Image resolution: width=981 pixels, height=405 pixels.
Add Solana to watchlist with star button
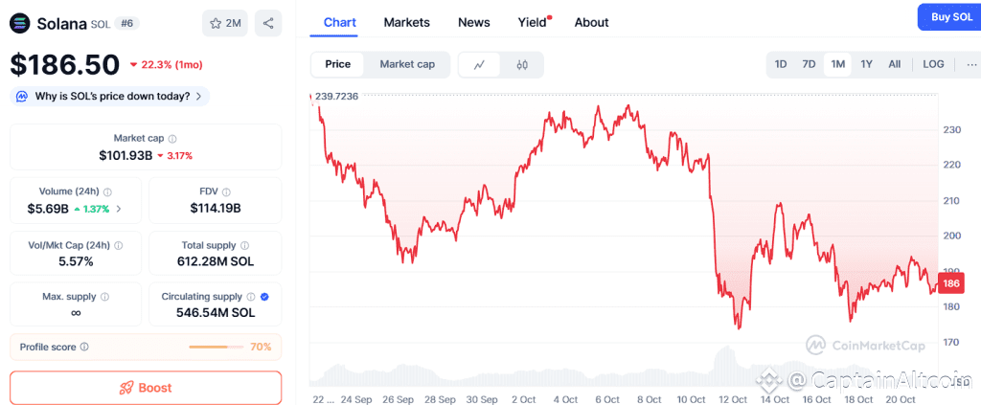click(x=224, y=23)
